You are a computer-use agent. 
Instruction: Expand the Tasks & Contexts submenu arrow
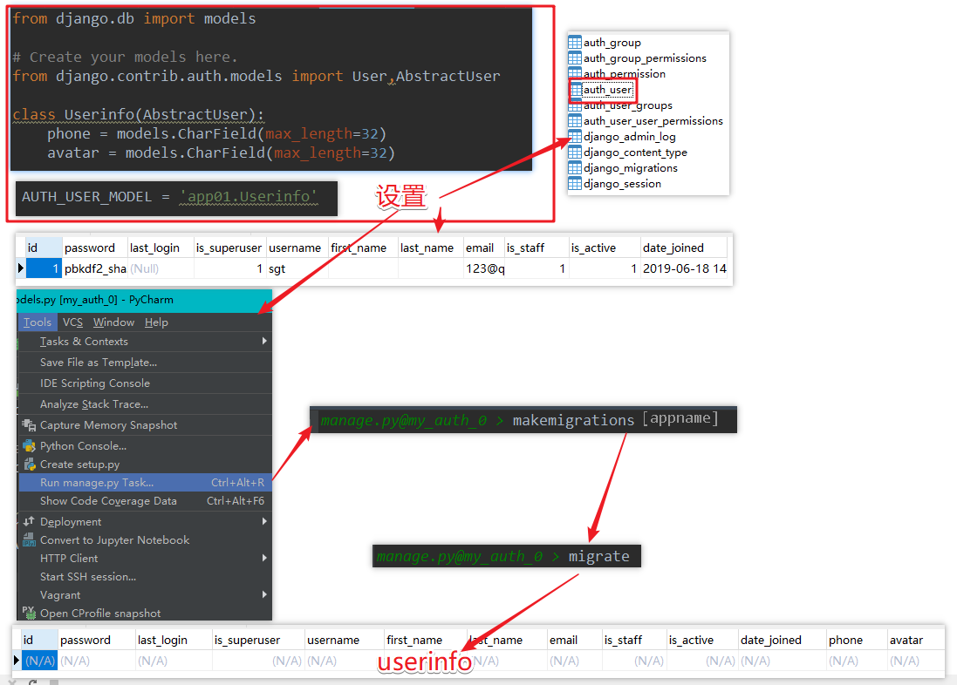point(264,341)
